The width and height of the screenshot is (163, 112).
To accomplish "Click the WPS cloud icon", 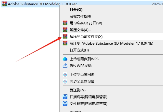I will point(65,59).
